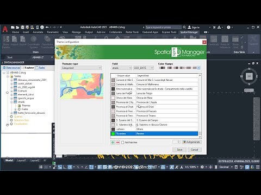Click the AutoCAD application logo button
Viewport: 261px width, 195px height.
5,29
